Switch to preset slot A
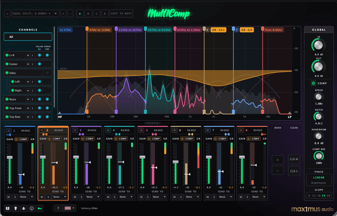This screenshot has width=337, height=216. pos(80,13)
